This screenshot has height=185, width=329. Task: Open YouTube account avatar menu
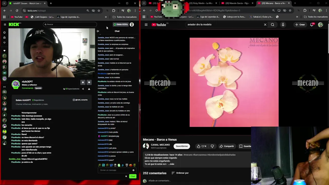(321, 25)
